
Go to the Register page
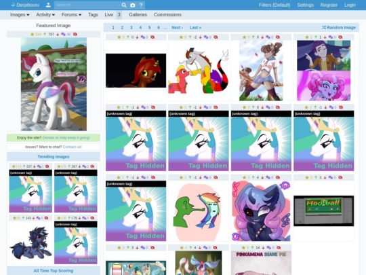pyautogui.click(x=329, y=5)
